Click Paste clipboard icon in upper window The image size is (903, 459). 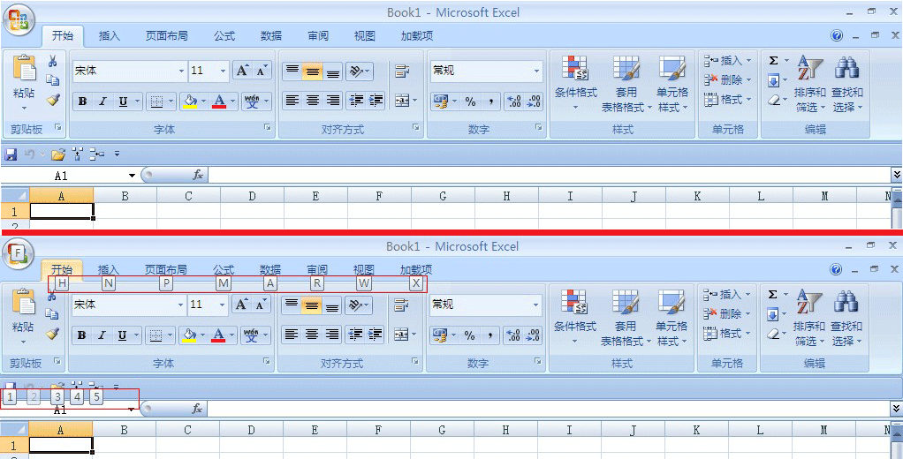coord(24,68)
